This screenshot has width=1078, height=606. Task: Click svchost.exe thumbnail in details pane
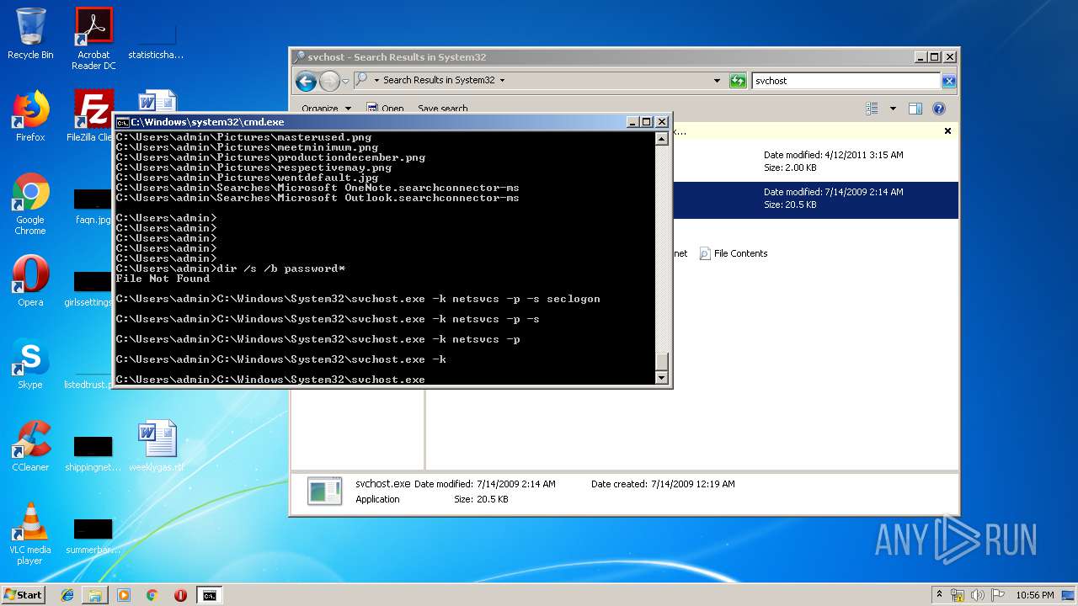pyautogui.click(x=325, y=492)
